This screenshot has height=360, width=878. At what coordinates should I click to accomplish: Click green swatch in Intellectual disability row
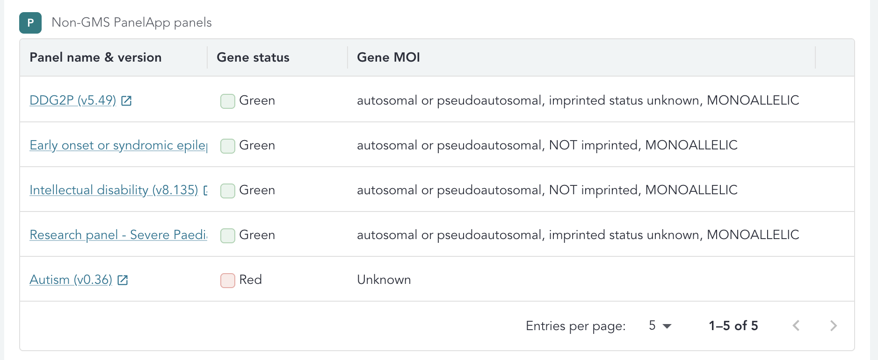click(x=228, y=191)
